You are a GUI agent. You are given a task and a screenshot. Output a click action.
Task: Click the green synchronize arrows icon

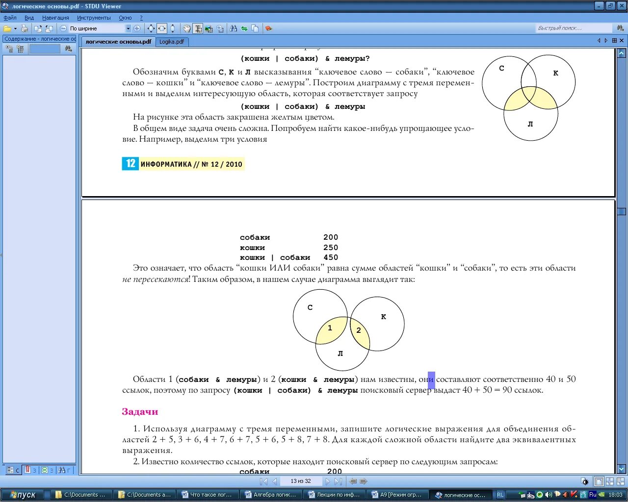(244, 28)
